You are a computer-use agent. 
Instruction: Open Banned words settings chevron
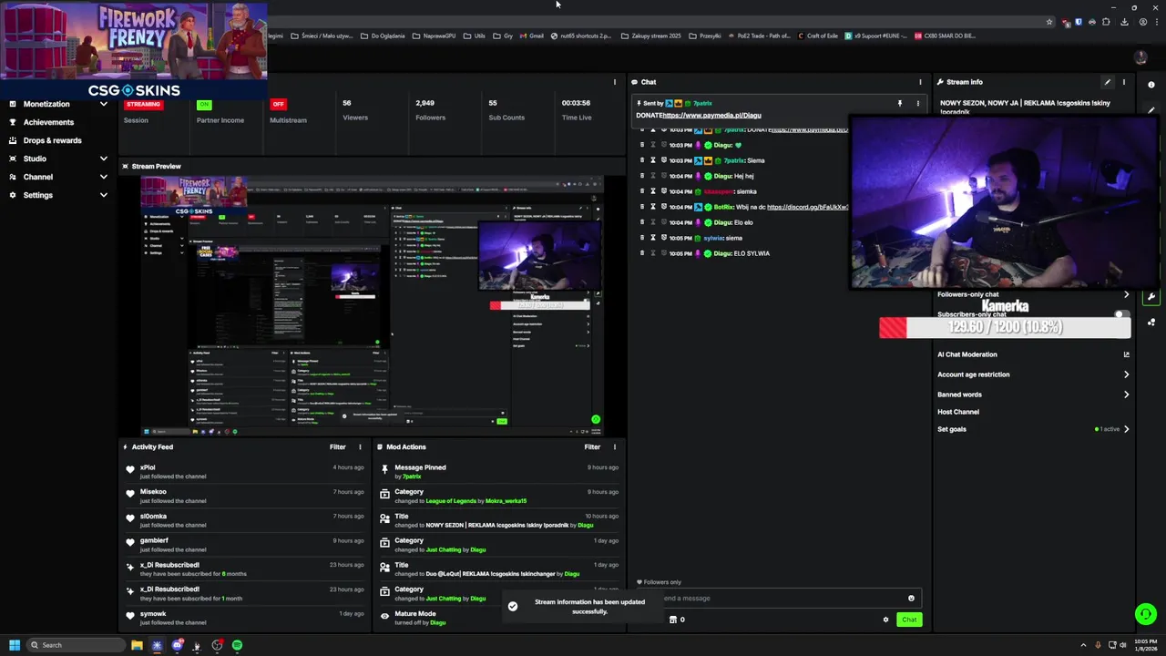tap(1126, 395)
